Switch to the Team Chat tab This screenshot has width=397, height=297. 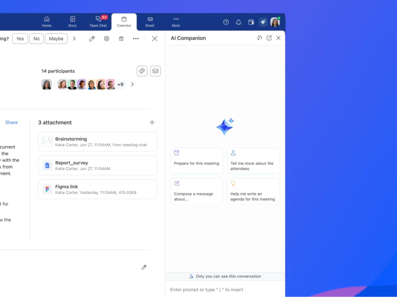pos(98,22)
